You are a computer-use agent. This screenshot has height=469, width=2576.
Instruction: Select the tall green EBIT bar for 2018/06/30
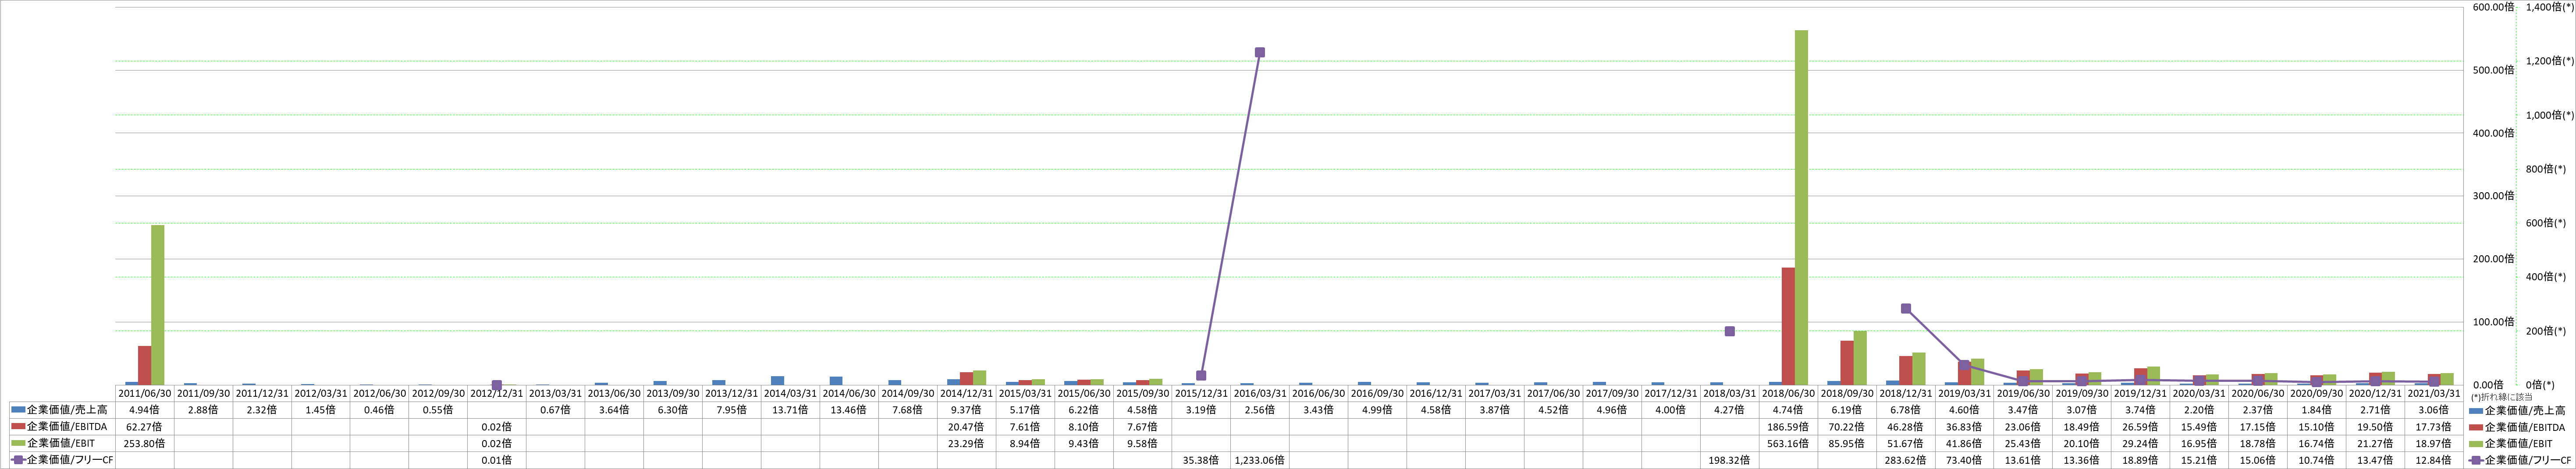[x=1801, y=207]
